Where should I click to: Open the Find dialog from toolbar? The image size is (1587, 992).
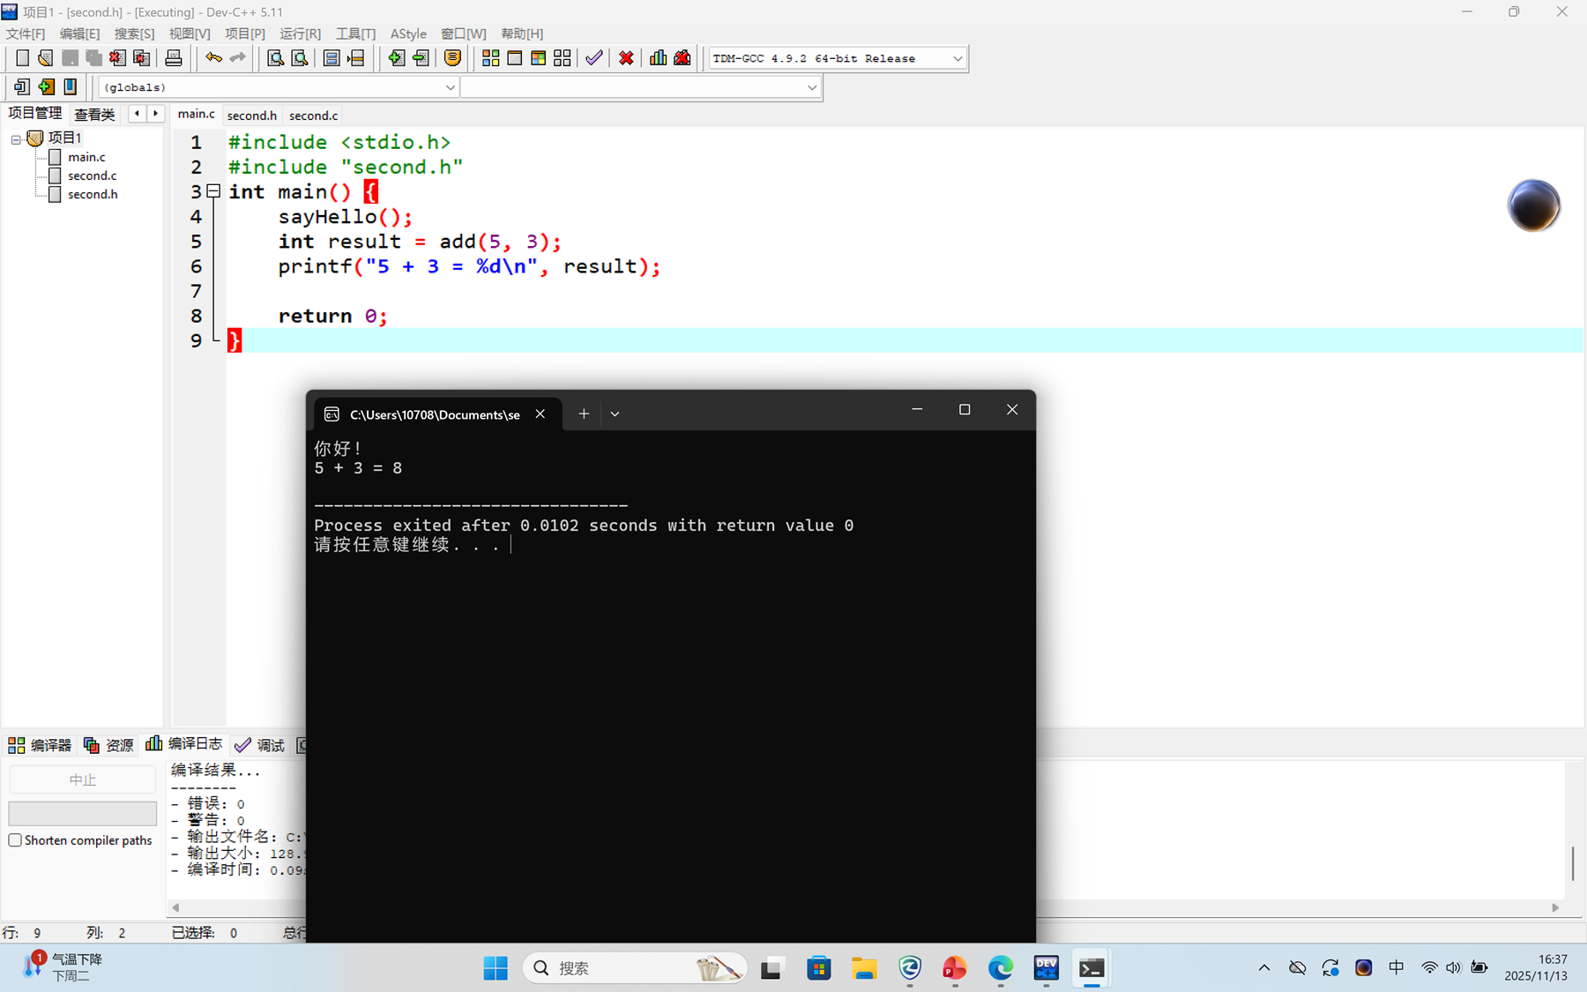point(275,58)
